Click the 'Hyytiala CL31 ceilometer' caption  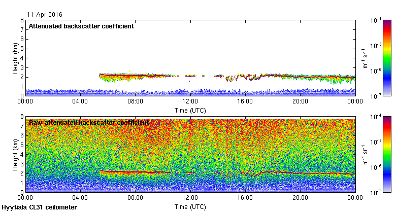tap(40, 207)
